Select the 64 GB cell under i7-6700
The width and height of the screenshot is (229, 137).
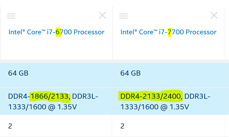click(x=18, y=73)
